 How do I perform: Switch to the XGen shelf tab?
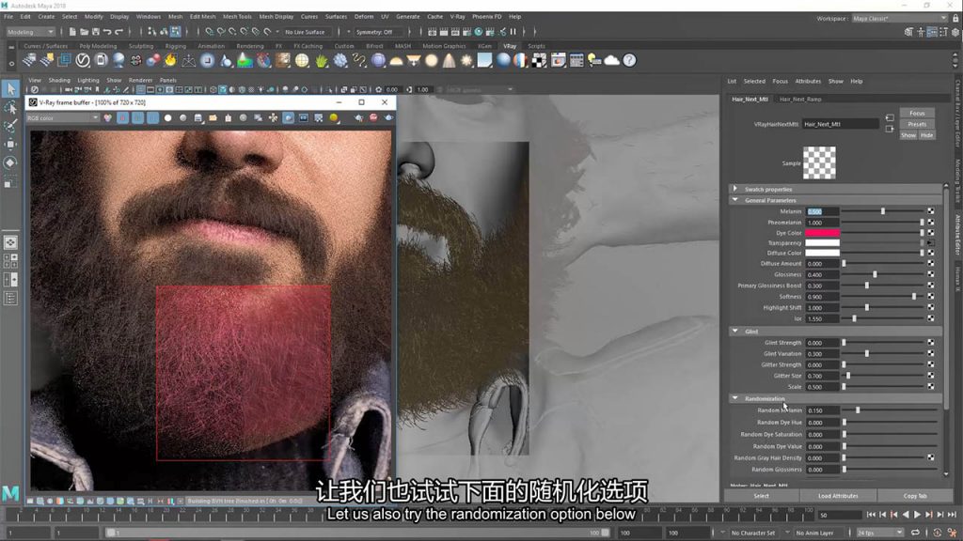click(484, 46)
